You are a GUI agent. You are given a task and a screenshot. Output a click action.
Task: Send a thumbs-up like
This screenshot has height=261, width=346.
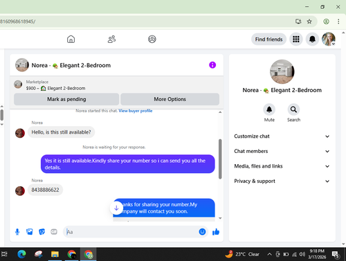point(216,232)
